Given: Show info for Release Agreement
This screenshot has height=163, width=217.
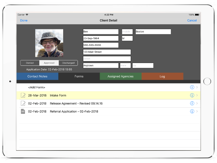Looking at the screenshot, I should 192,104.
